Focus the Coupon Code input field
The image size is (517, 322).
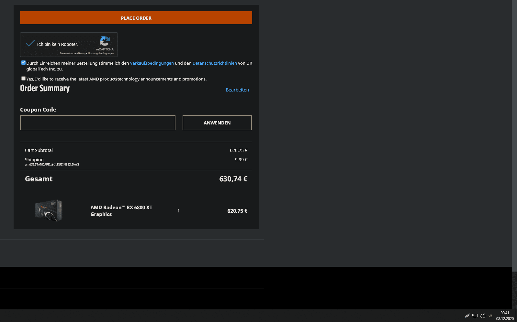(98, 123)
